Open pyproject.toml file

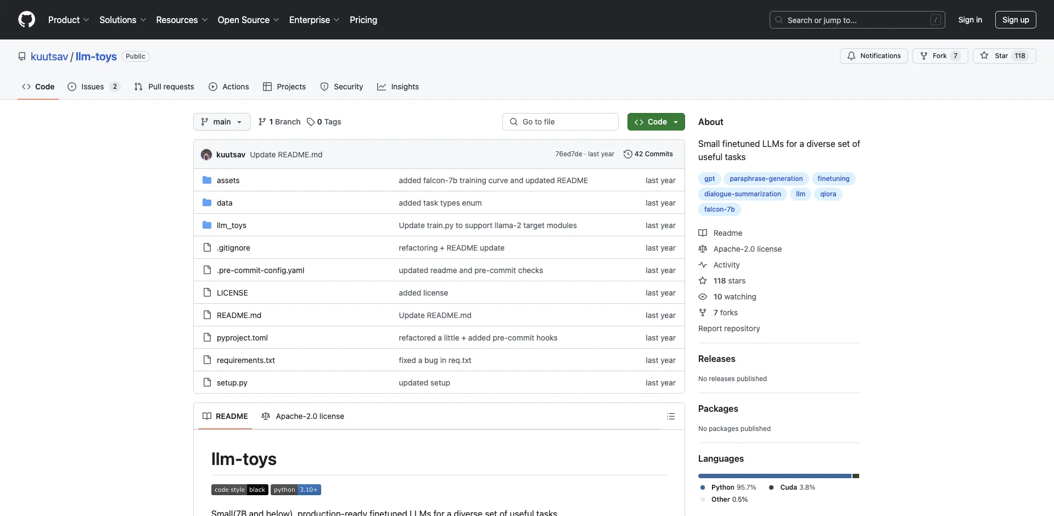coord(242,338)
